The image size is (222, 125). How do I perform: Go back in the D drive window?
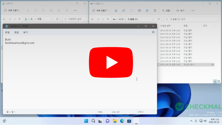pyautogui.click(x=92, y=19)
